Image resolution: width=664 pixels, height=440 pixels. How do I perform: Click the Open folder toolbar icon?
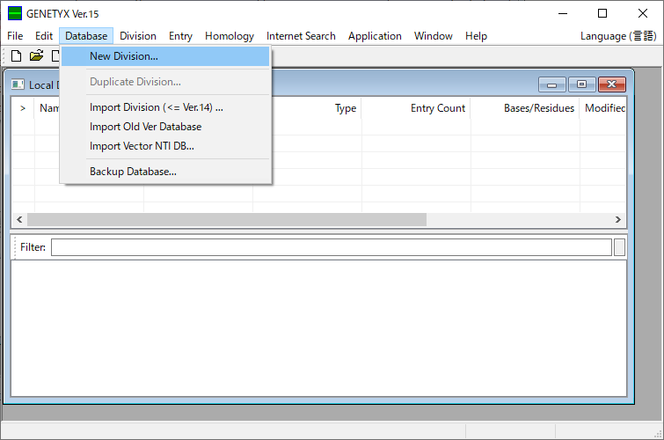(x=36, y=55)
